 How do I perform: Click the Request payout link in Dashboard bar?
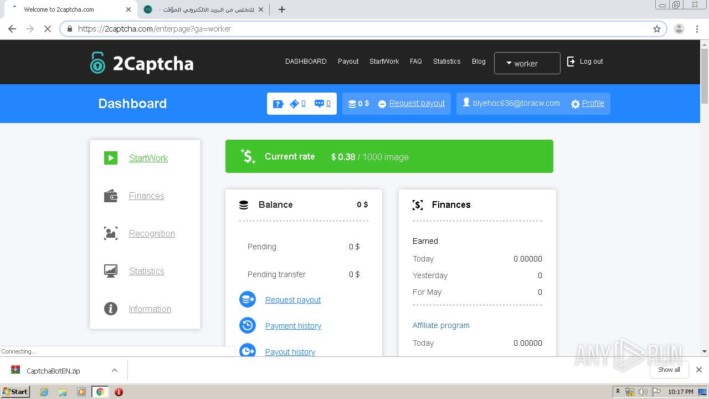tap(417, 103)
